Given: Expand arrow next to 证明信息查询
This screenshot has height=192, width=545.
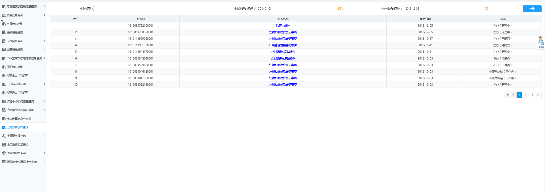Looking at the screenshot, I should pos(45,67).
